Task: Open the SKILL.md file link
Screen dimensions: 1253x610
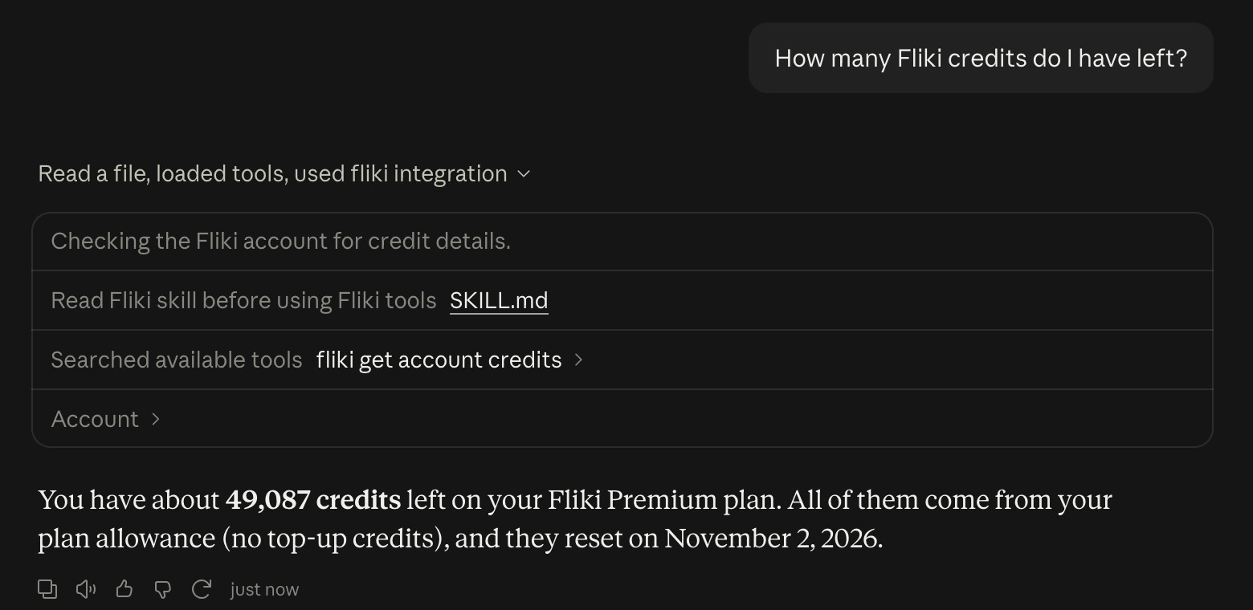Action: pyautogui.click(x=499, y=300)
